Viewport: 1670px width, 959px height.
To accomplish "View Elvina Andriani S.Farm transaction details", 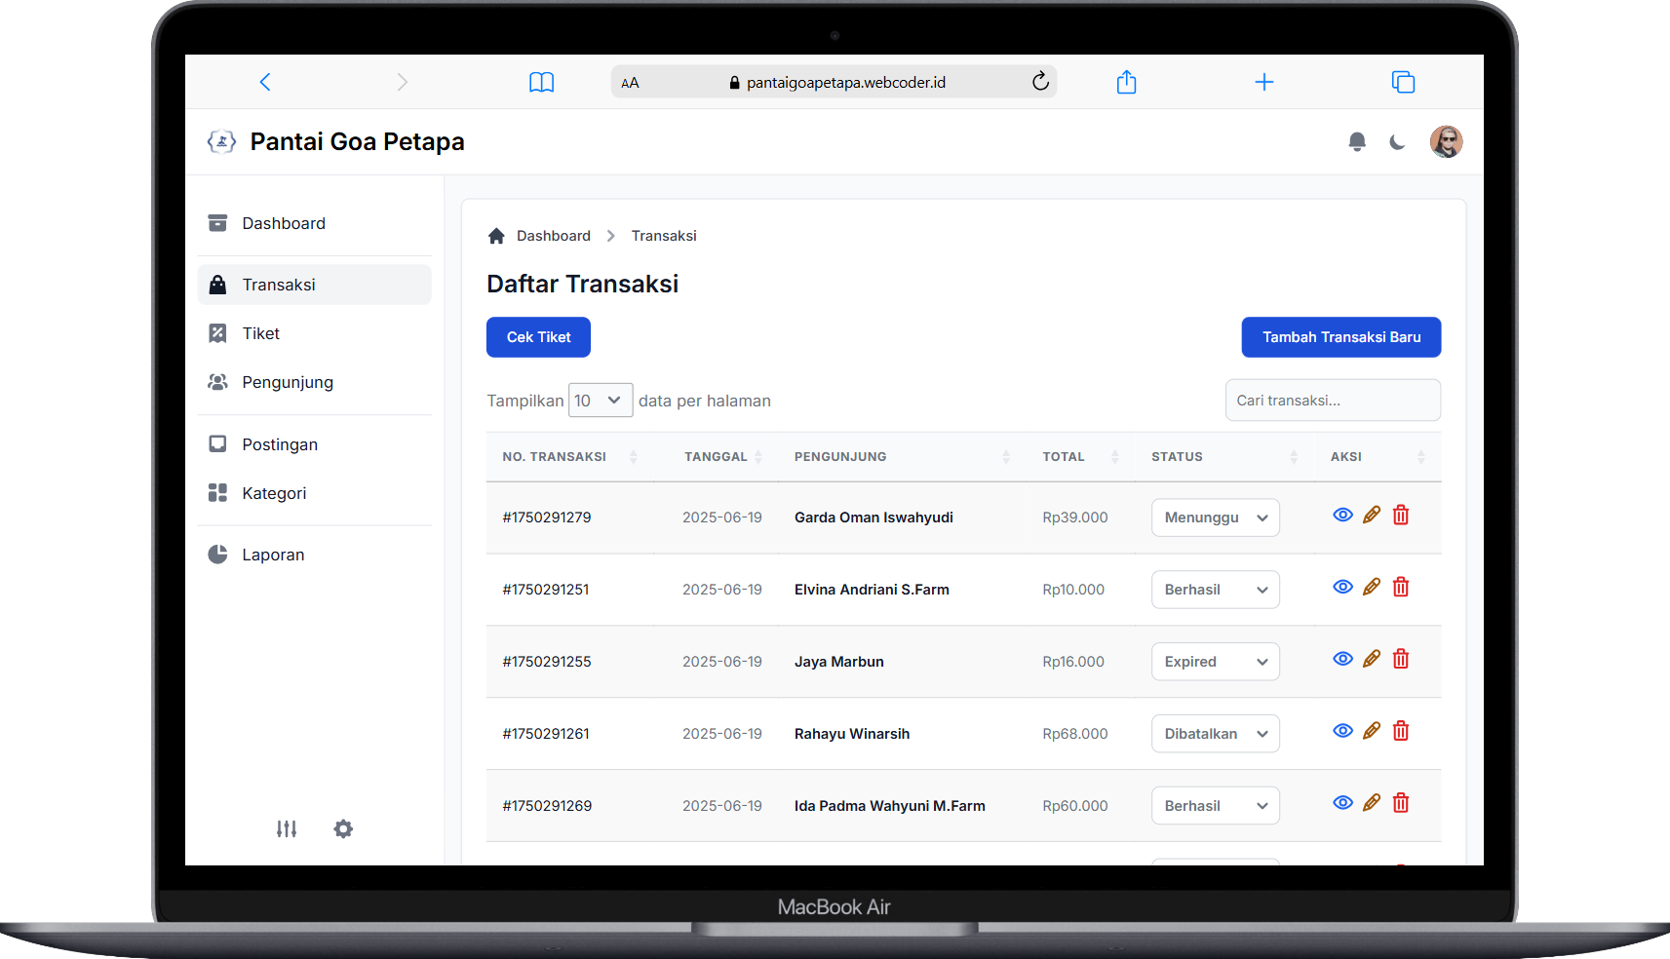I will 1342,587.
